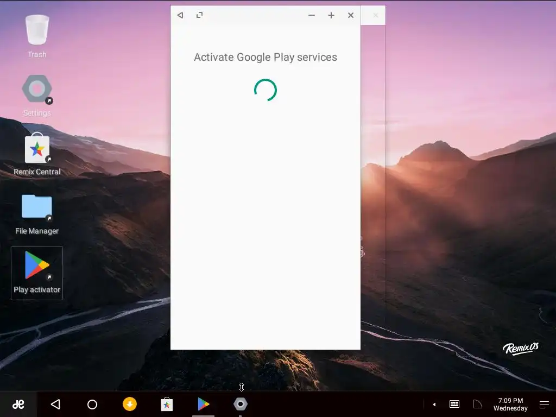Launch Remix Central from the desktop
Screen dimensions: 556x417
37,154
